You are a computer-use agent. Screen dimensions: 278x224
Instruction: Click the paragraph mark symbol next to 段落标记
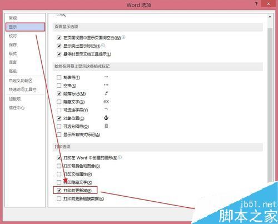point(106,93)
